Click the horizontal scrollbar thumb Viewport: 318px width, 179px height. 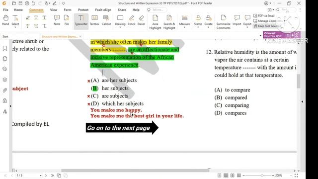(x=135, y=171)
